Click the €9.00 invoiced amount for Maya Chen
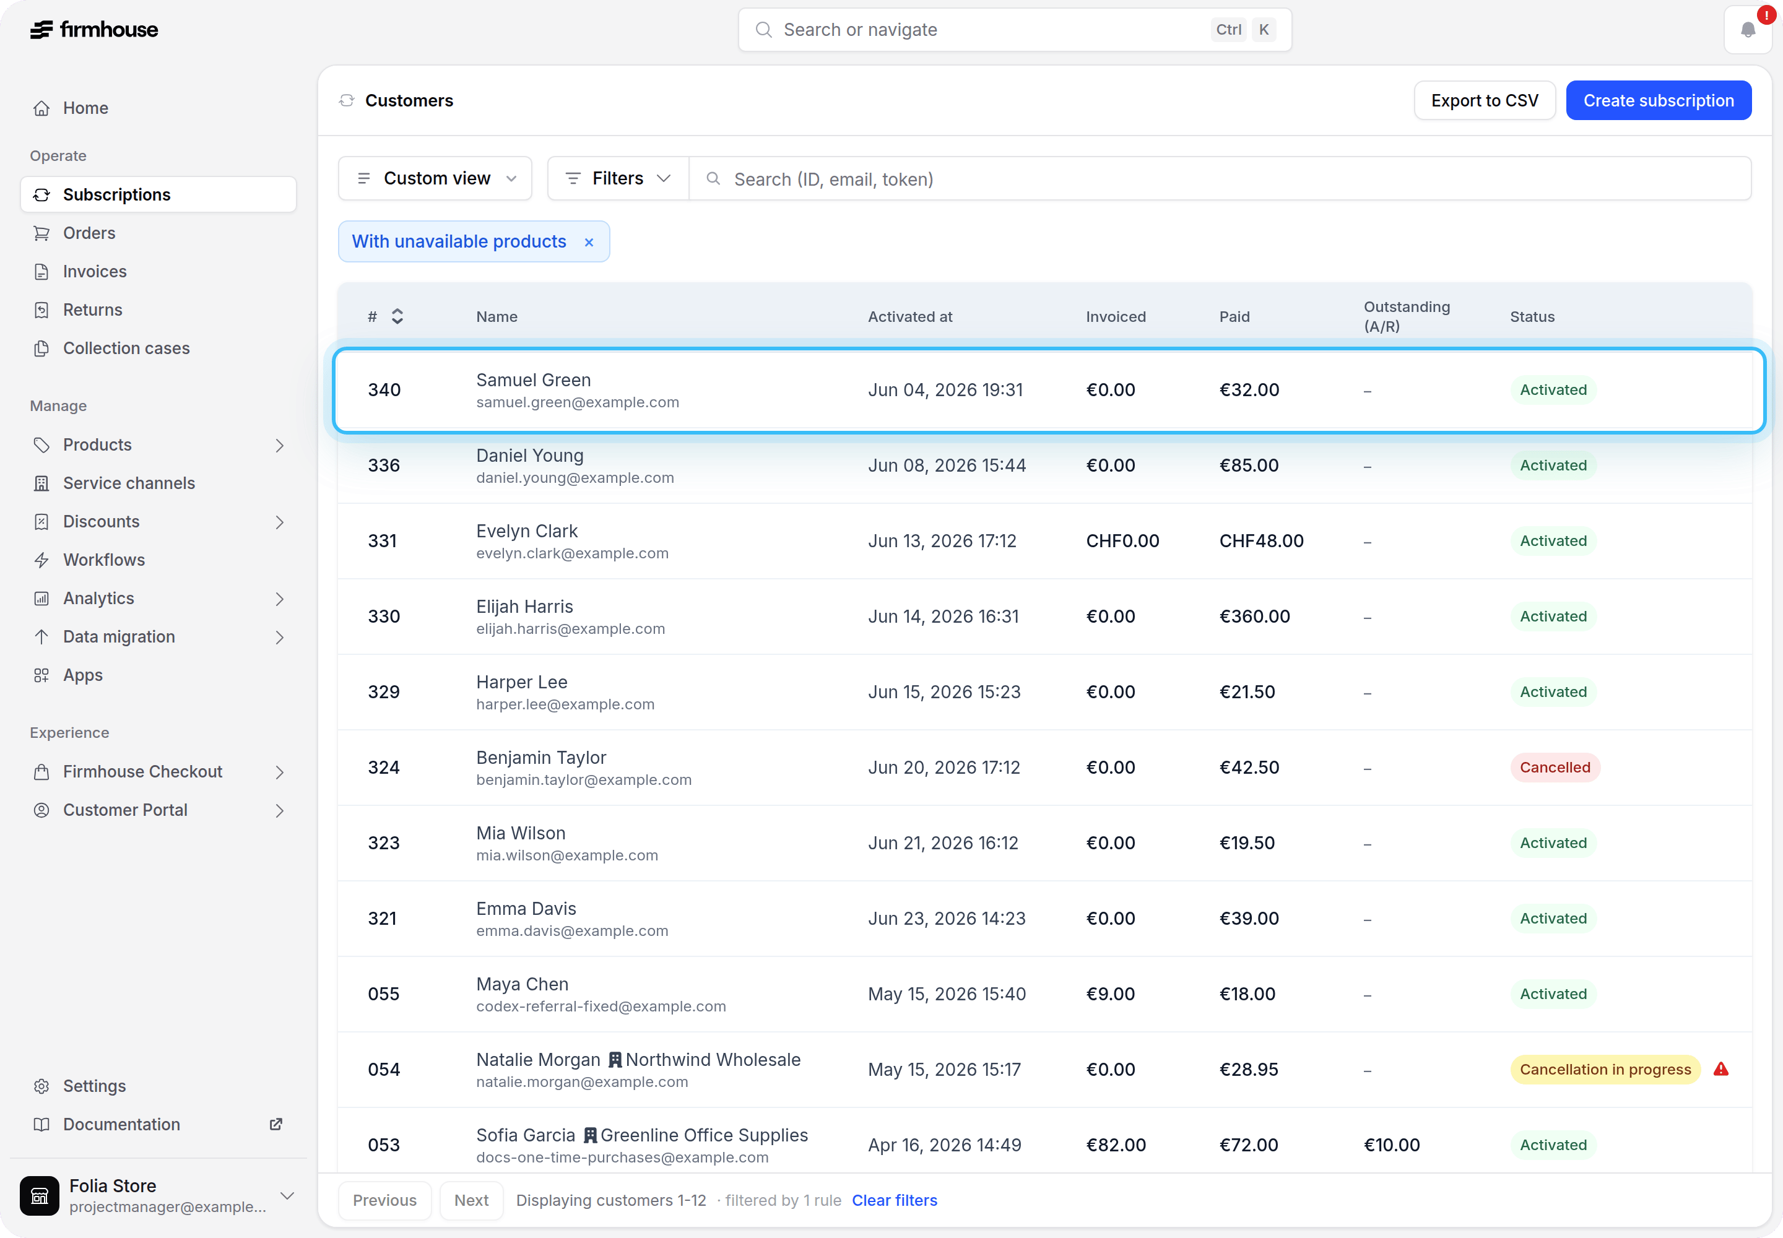 [x=1110, y=993]
